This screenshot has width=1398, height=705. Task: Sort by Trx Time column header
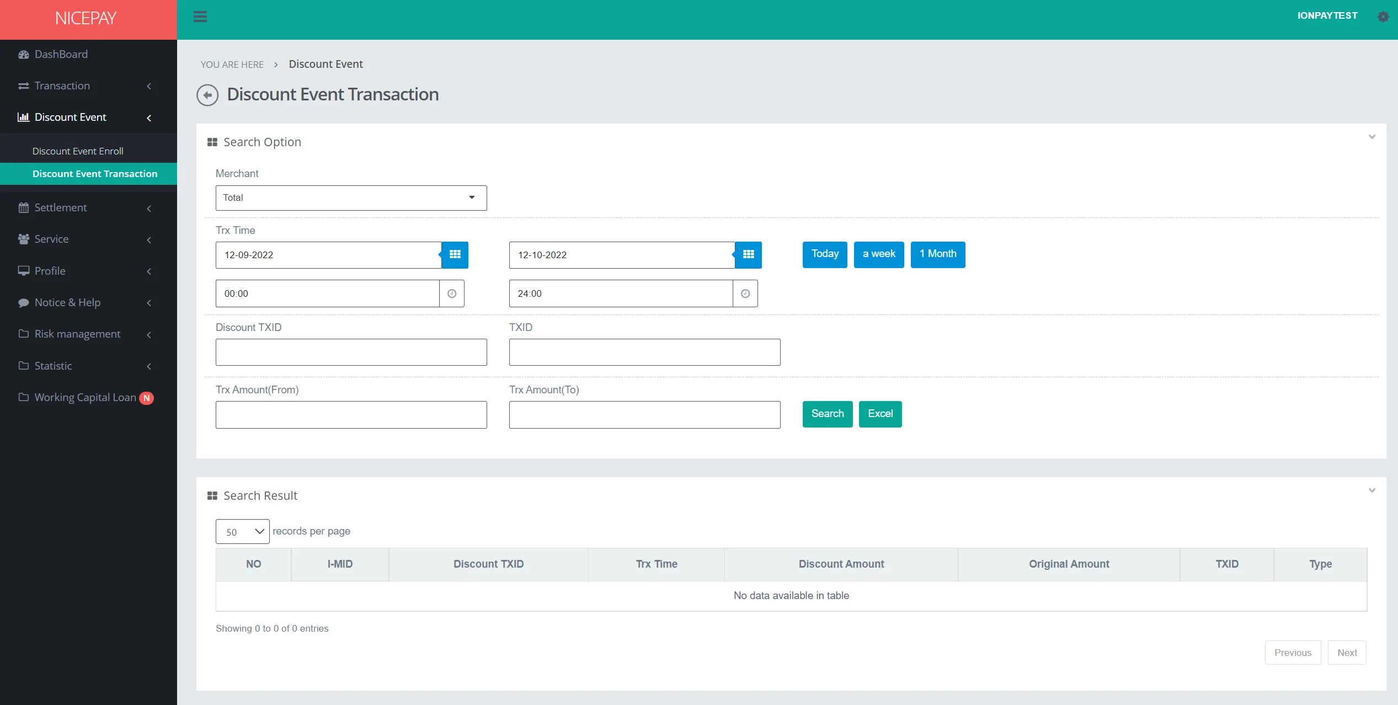click(x=657, y=564)
